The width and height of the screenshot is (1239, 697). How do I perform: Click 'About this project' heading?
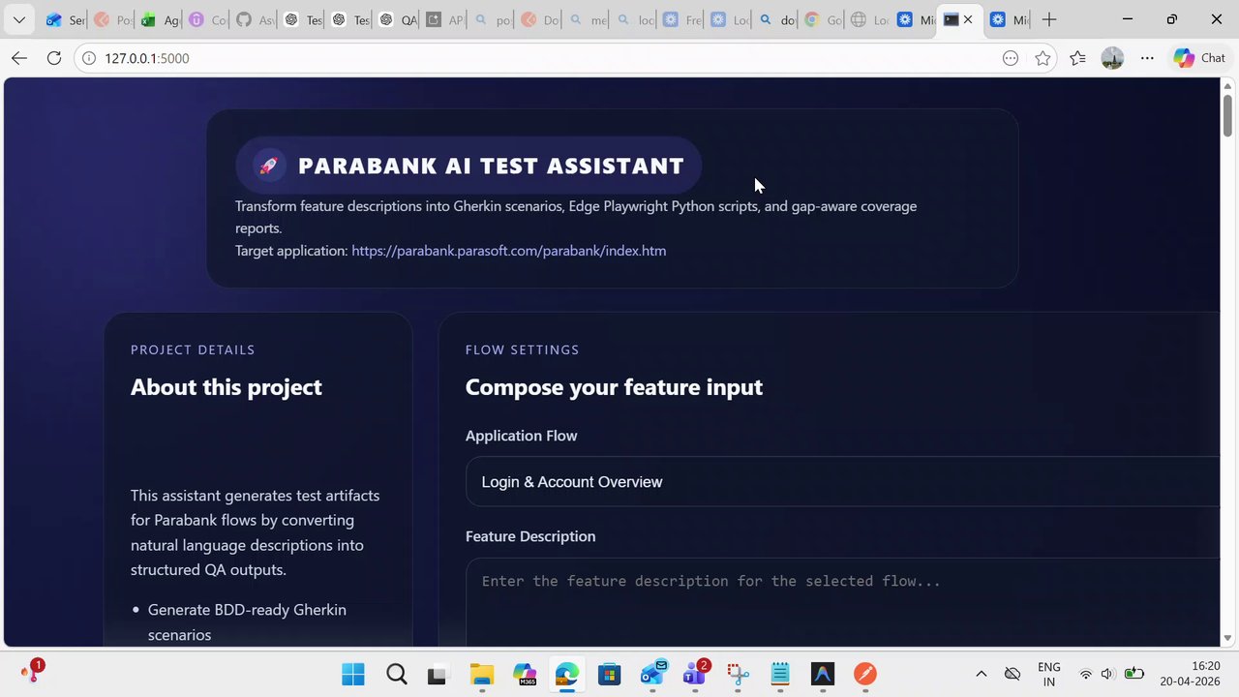point(227,387)
